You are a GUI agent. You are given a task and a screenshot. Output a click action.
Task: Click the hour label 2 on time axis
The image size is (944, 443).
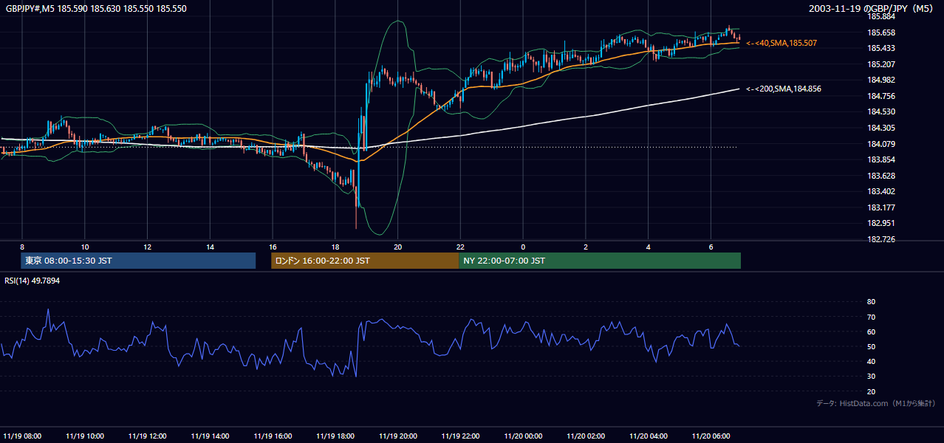click(586, 247)
